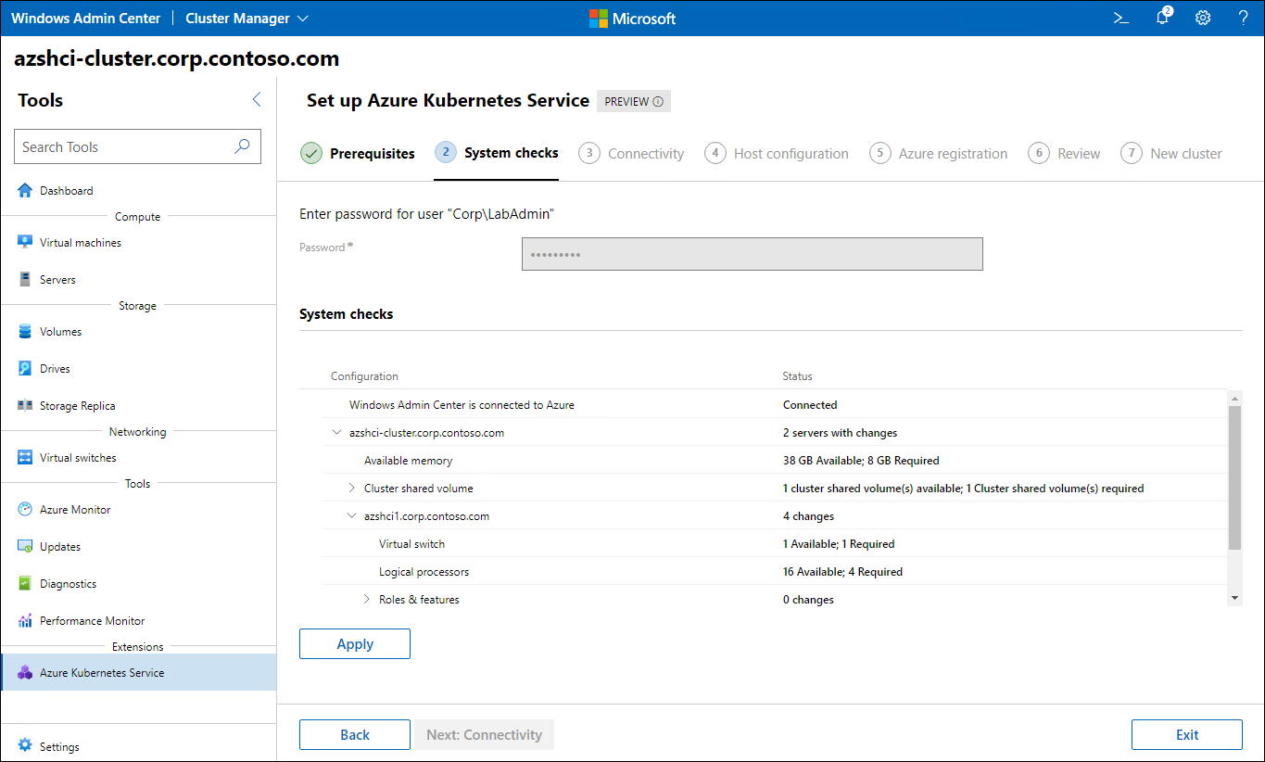The width and height of the screenshot is (1265, 762).
Task: Open the Dashboard tool
Action: pyautogui.click(x=66, y=190)
